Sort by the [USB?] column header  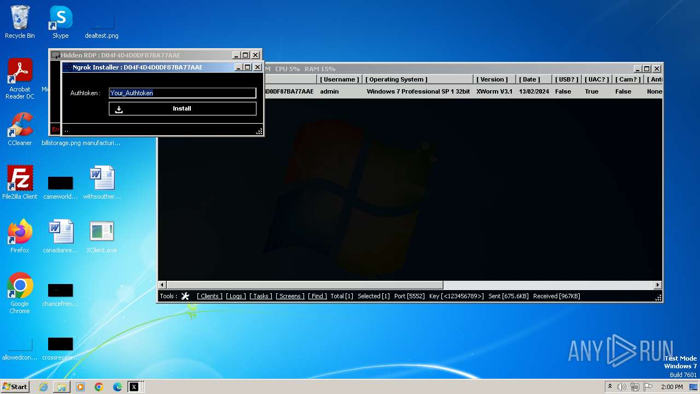point(566,79)
